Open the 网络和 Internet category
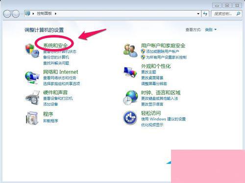 pyautogui.click(x=60, y=72)
